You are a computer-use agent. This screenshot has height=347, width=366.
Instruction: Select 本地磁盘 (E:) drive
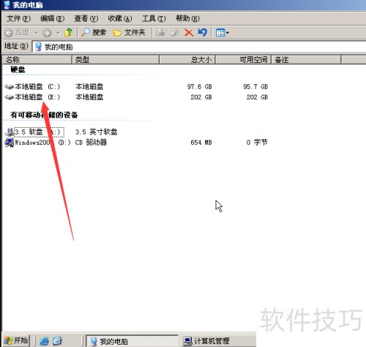coord(37,97)
